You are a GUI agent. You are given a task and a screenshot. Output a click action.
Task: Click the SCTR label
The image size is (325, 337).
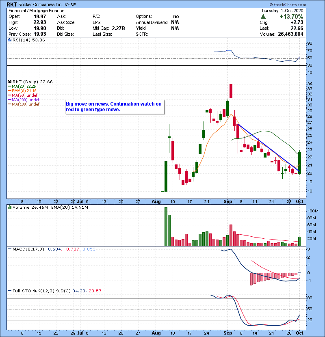tap(142, 34)
